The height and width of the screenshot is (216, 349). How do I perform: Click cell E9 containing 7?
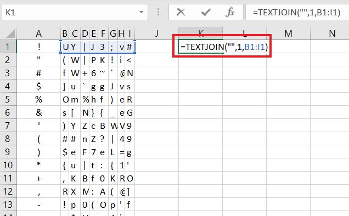[x=94, y=152]
